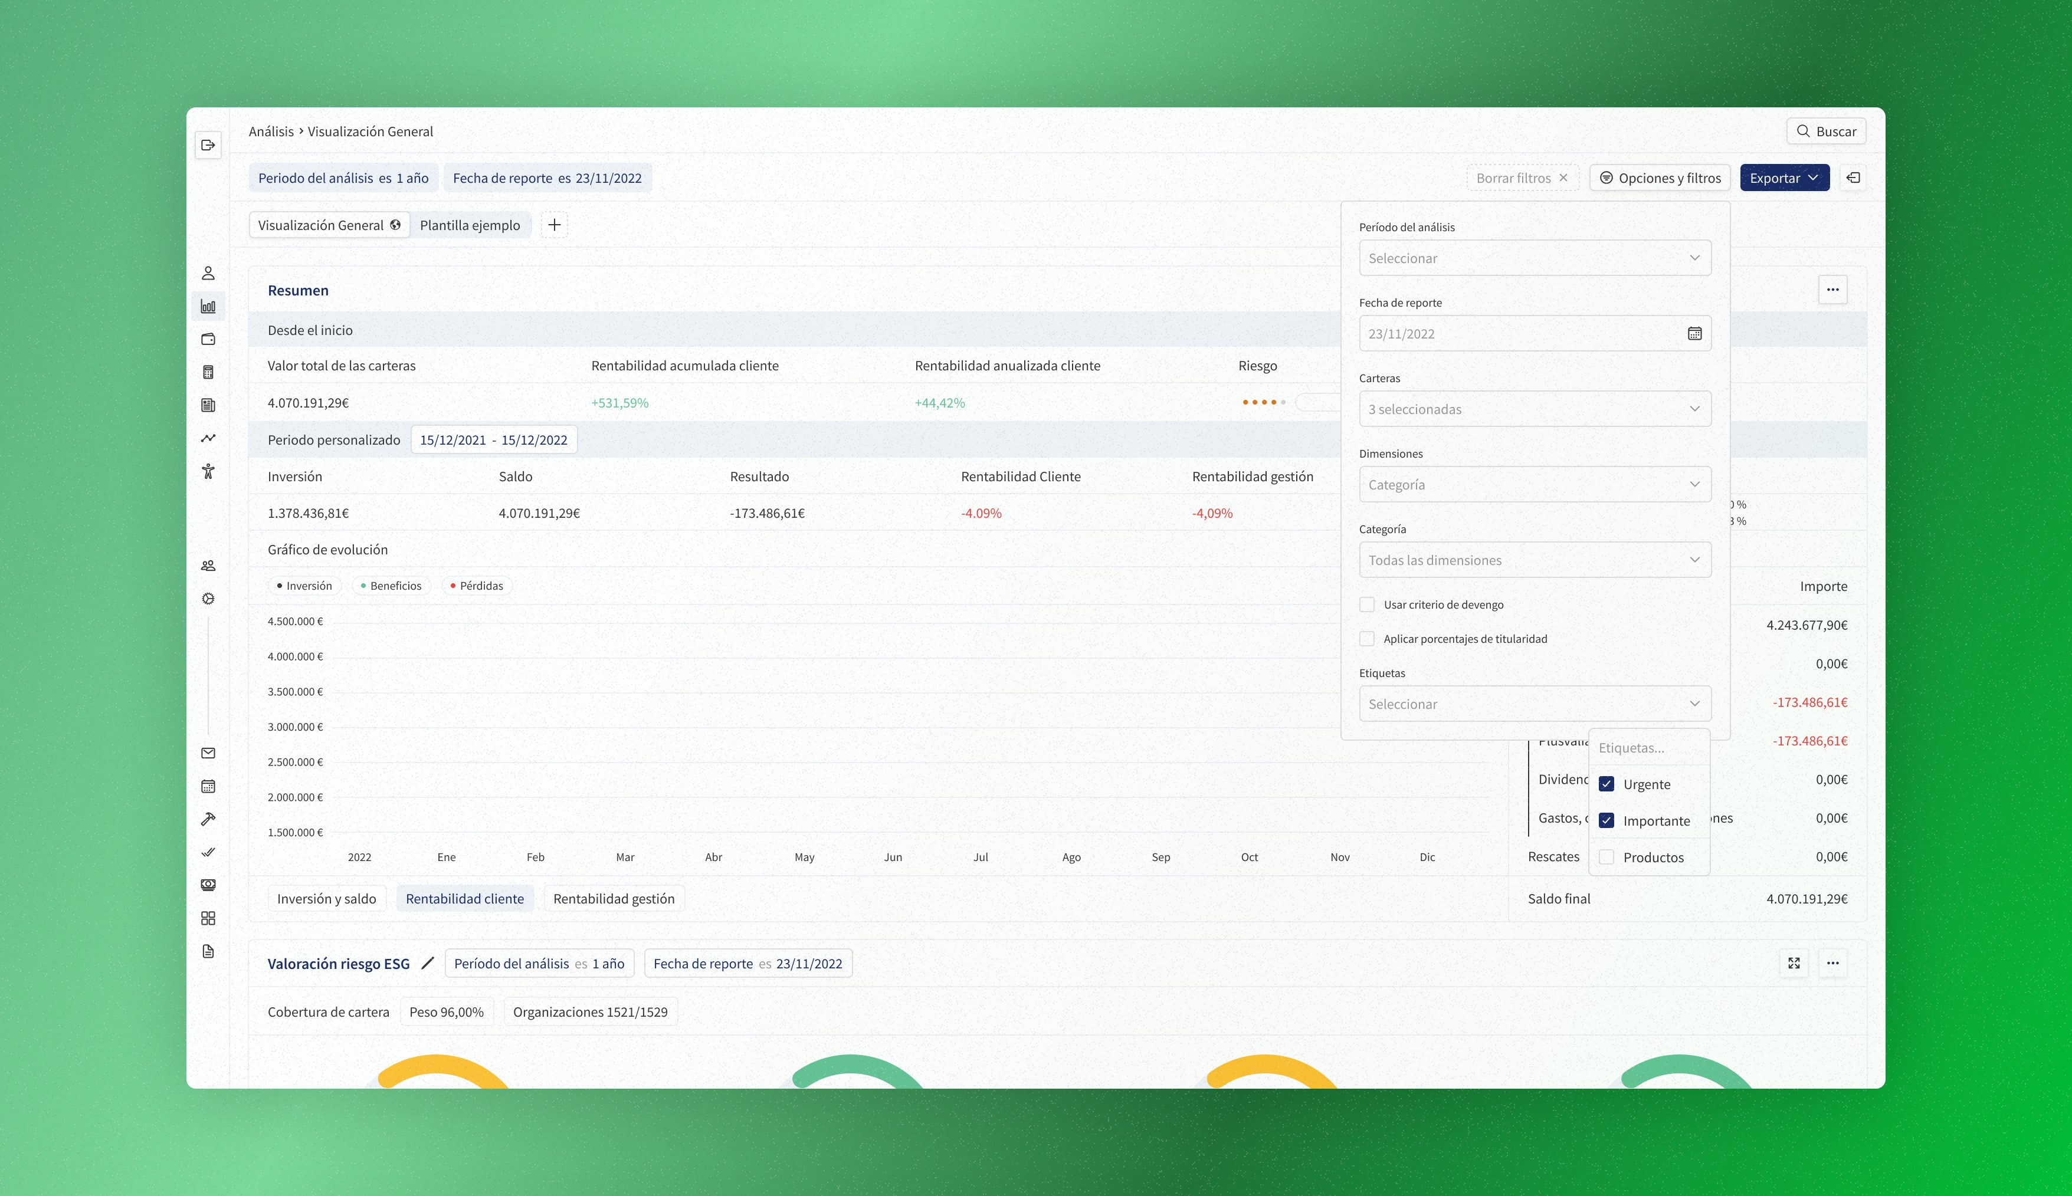Viewport: 2072px width, 1196px height.
Task: Open the calculator tool from the sidebar
Action: pos(208,372)
